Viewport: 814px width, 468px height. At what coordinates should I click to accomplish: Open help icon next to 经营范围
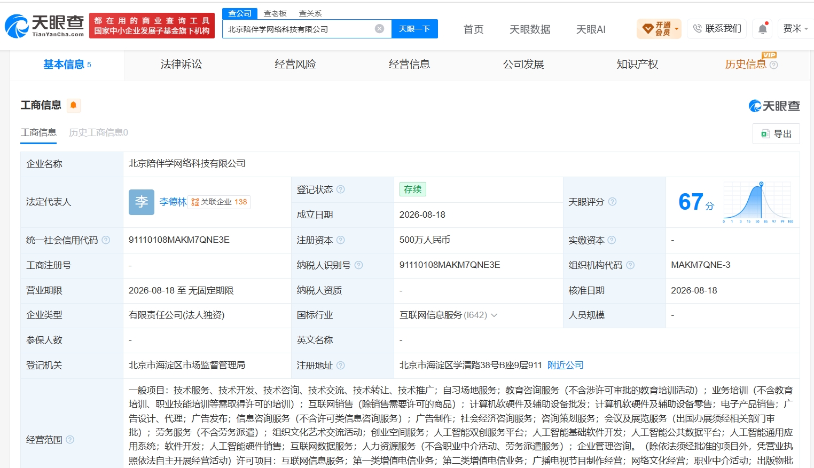[x=69, y=440]
